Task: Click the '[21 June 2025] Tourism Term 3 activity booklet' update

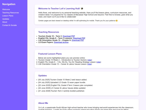Action: pos(61,91)
